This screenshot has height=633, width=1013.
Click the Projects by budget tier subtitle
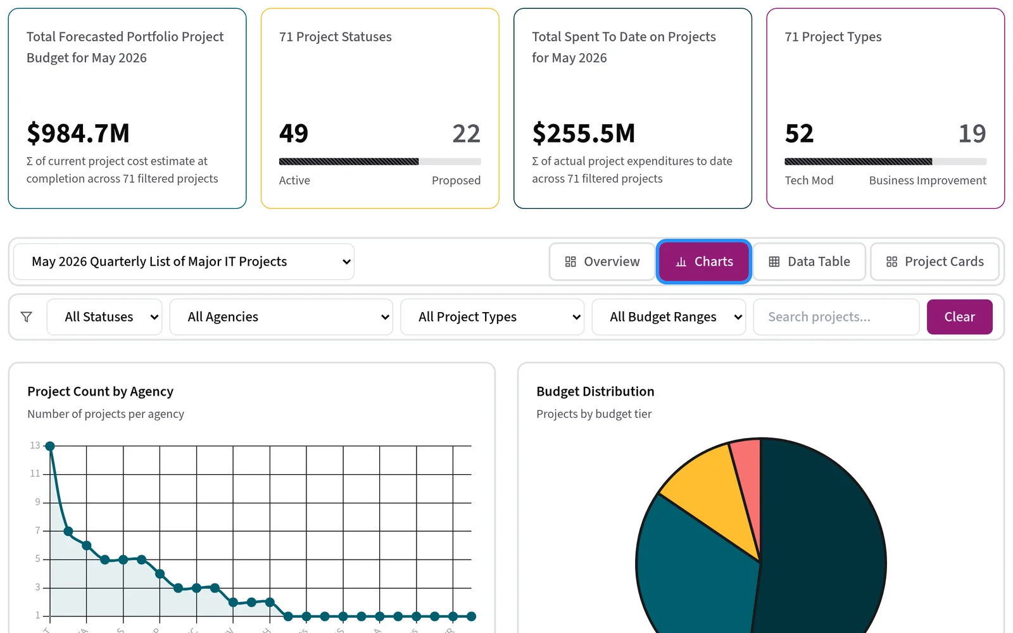(594, 414)
